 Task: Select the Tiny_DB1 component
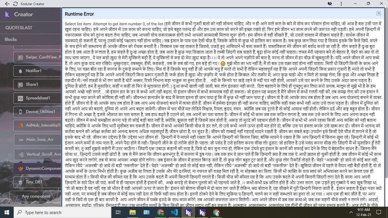pos(34,182)
